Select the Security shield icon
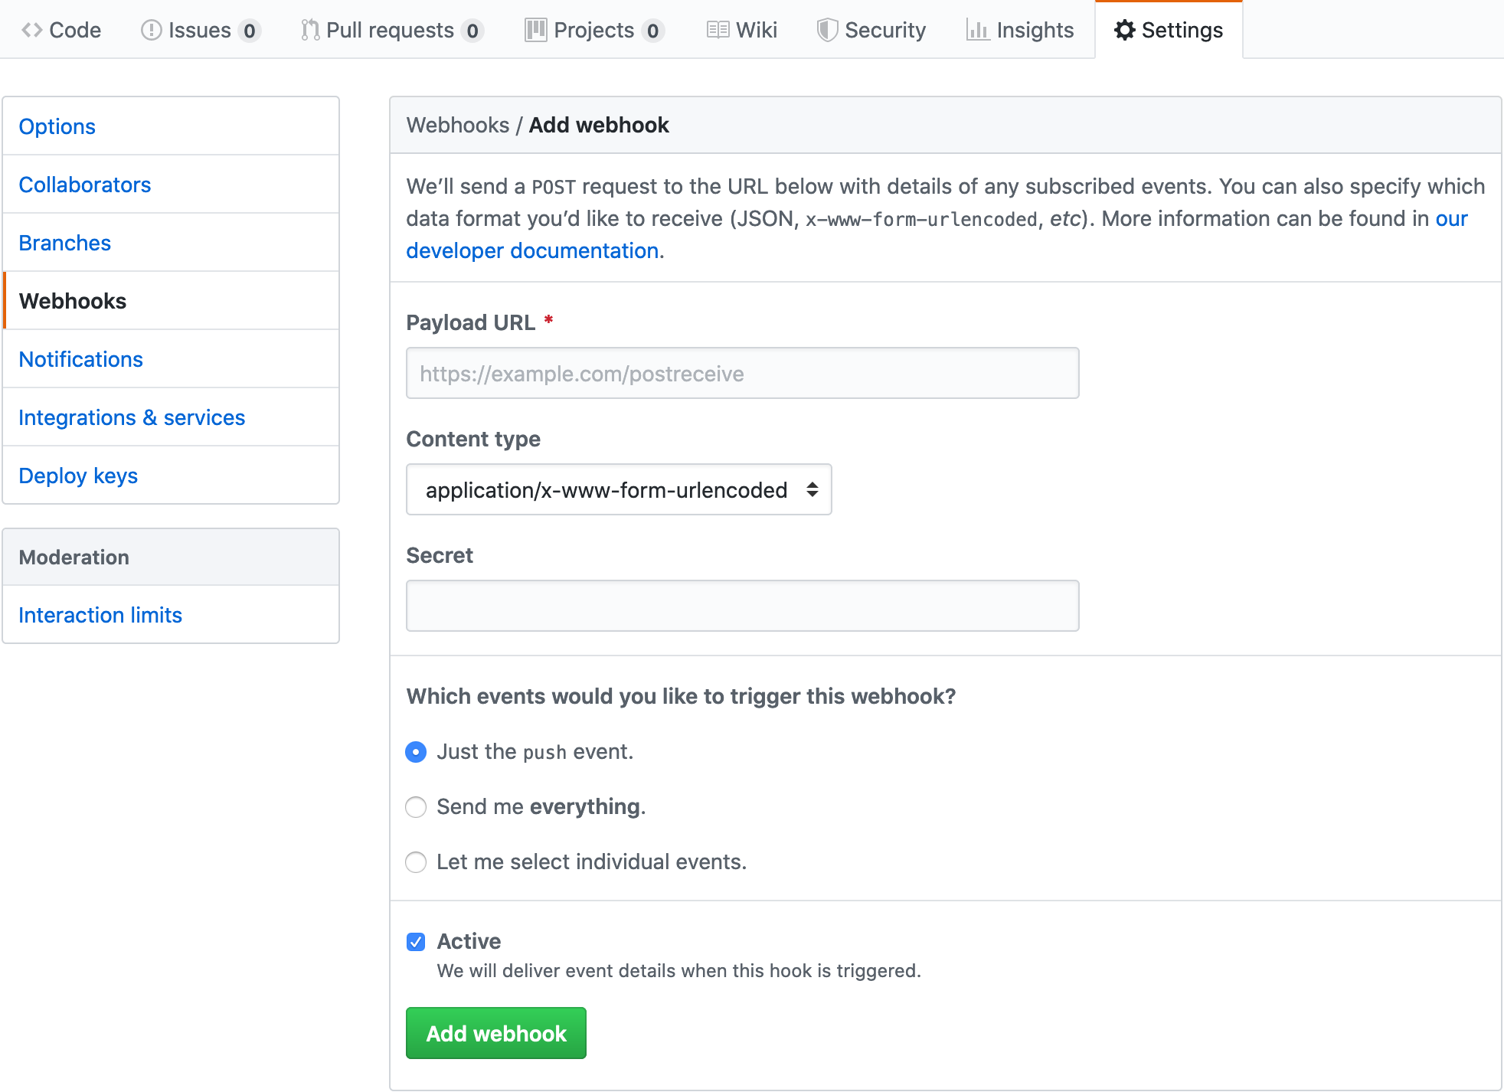Viewport: 1504px width, 1092px height. (829, 30)
